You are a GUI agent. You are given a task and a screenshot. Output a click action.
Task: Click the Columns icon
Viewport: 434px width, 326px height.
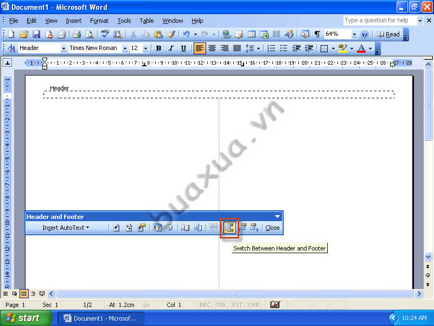[x=277, y=34]
